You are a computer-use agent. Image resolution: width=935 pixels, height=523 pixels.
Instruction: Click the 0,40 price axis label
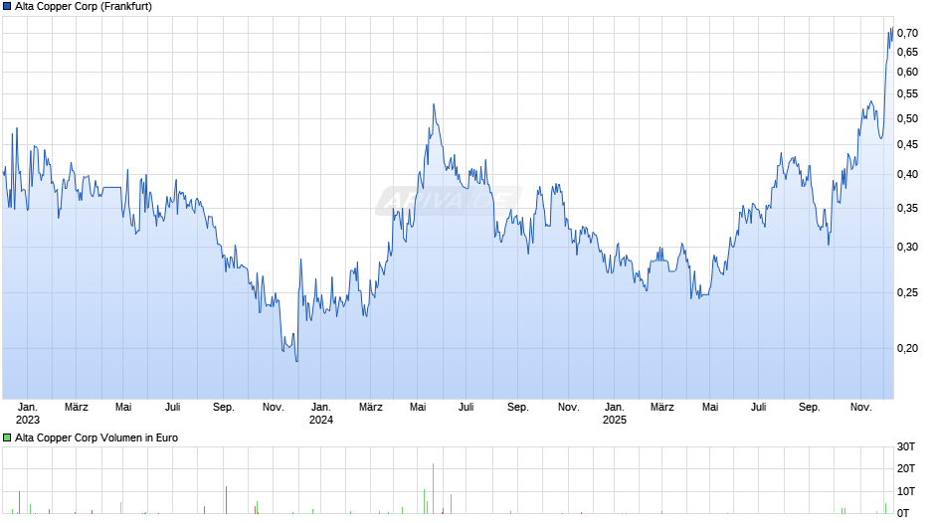907,175
